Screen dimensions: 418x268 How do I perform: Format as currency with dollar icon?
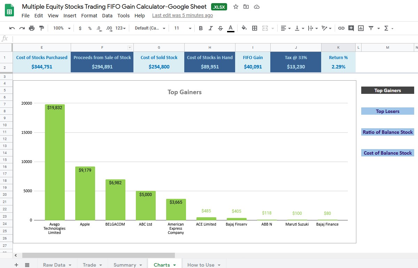(80, 28)
